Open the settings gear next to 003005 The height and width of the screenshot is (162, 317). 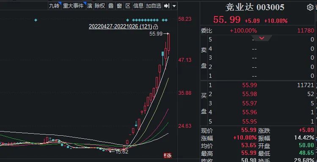310,8
